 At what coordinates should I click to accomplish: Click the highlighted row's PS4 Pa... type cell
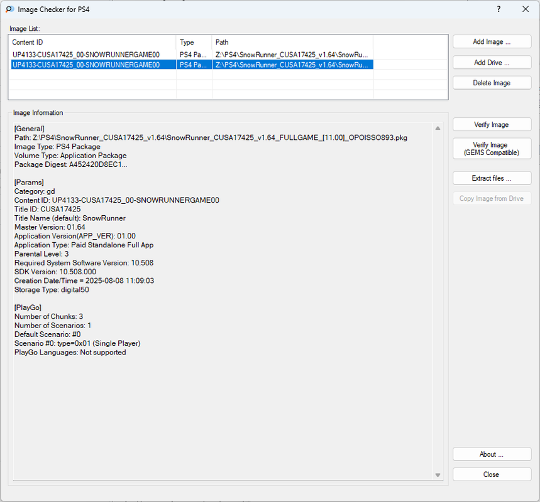193,65
